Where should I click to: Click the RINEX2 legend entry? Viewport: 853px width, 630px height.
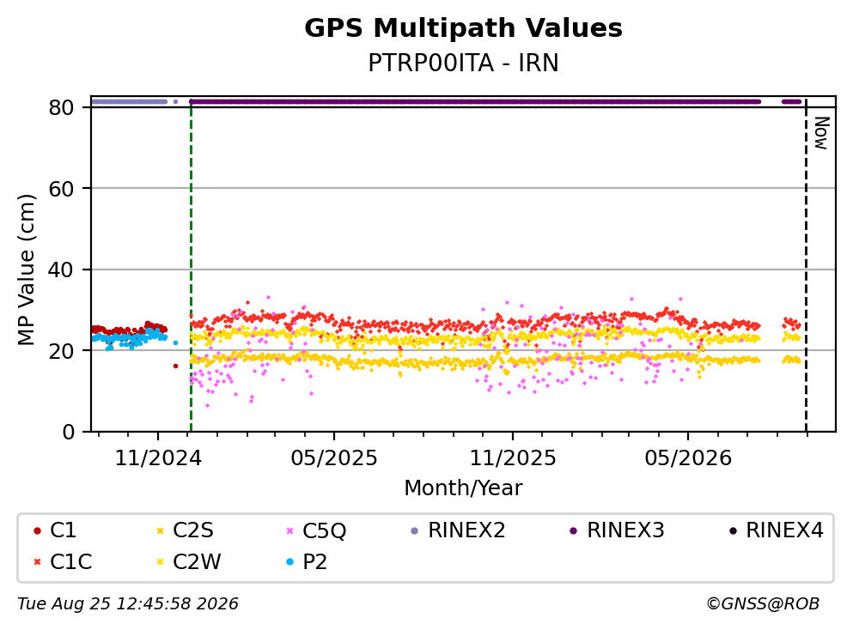tap(458, 530)
